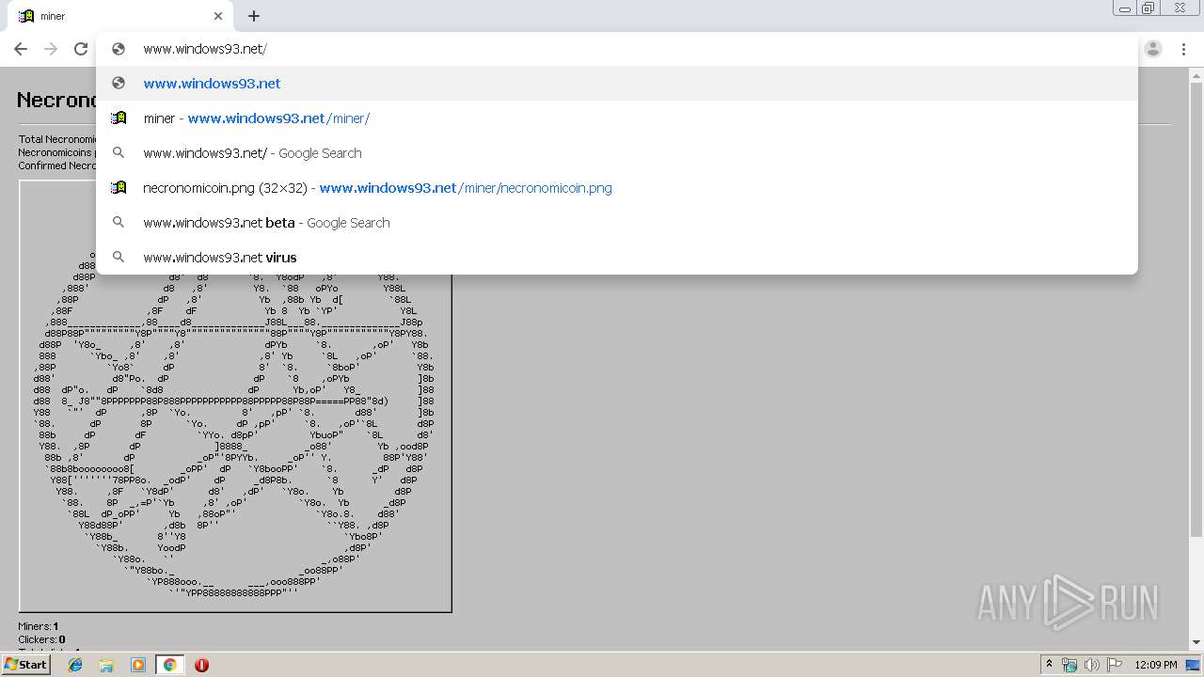Open the Action Center flag icon
1204x677 pixels.
tap(1115, 665)
